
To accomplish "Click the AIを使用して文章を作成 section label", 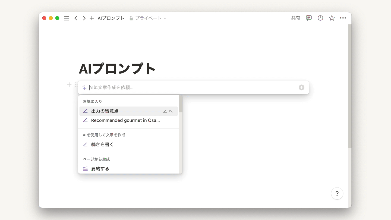I will pyautogui.click(x=104, y=135).
